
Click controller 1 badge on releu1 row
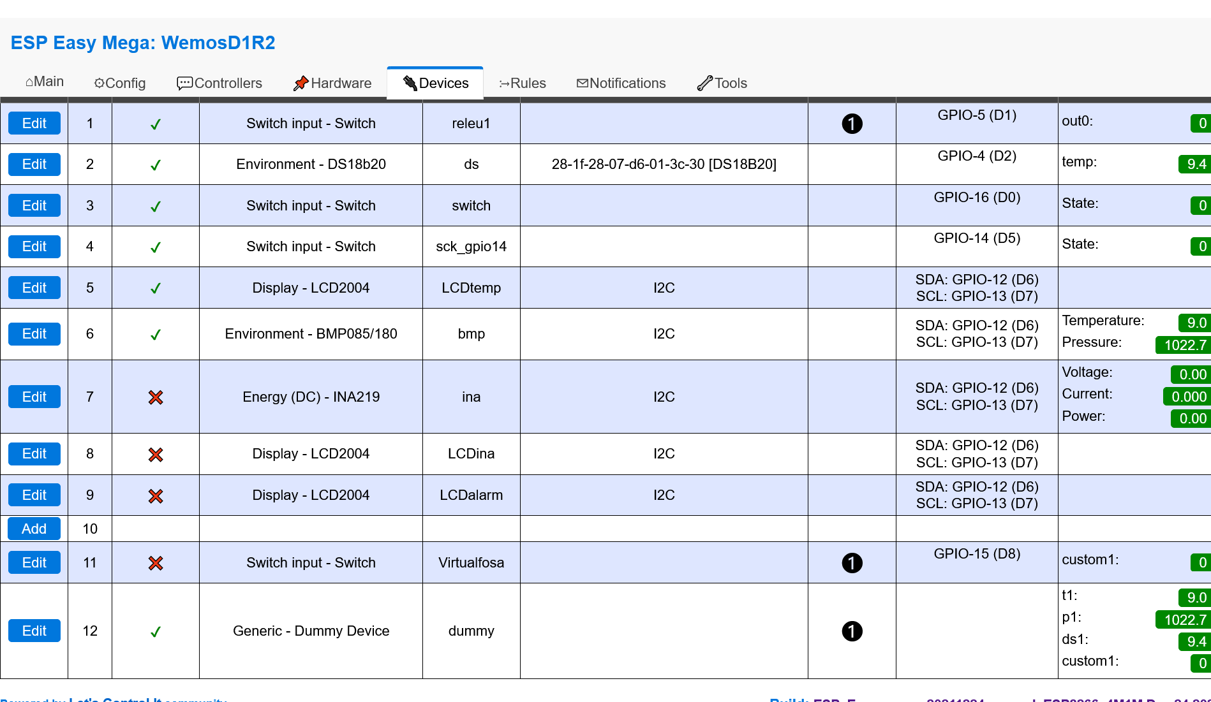pos(852,124)
